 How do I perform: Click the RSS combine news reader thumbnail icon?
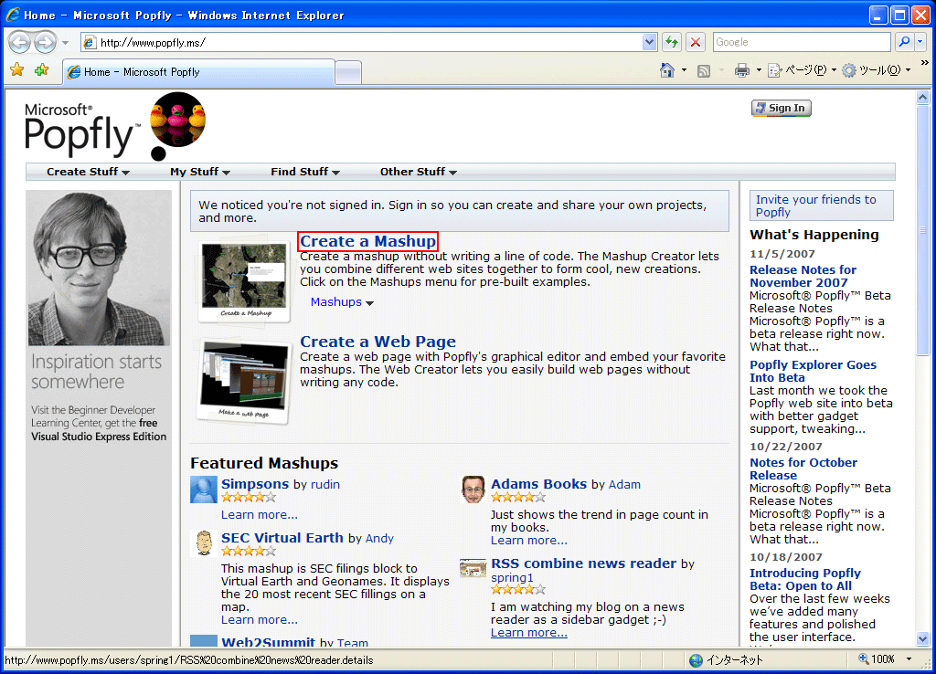click(x=473, y=568)
